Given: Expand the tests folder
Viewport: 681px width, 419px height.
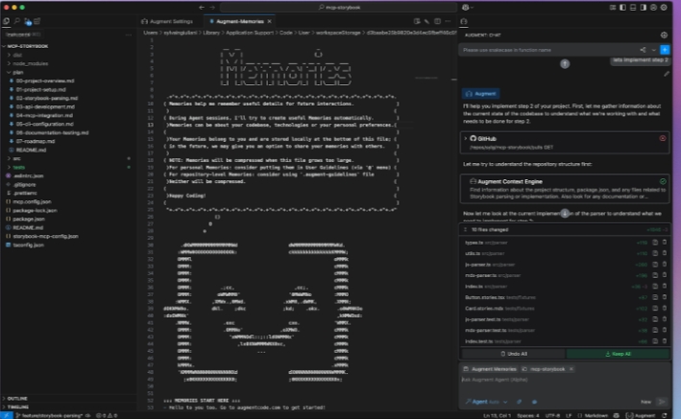Looking at the screenshot, I should coord(16,167).
